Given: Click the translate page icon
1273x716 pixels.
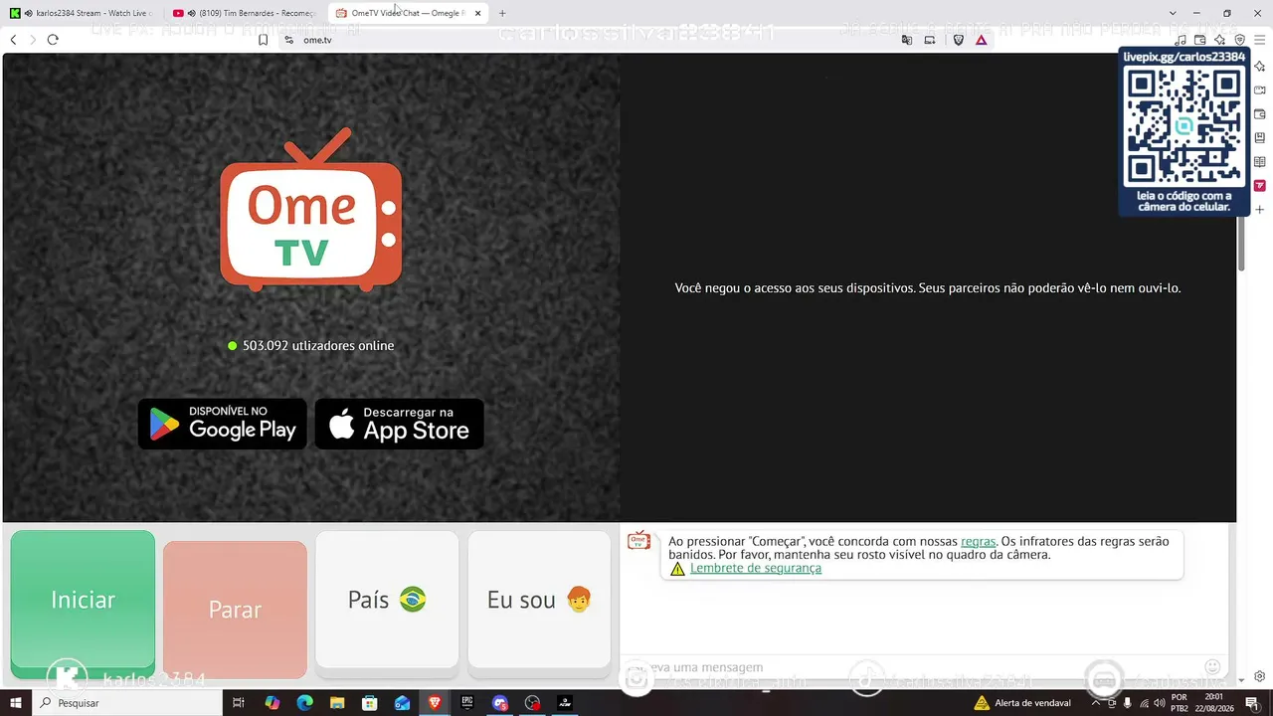Looking at the screenshot, I should [x=906, y=40].
